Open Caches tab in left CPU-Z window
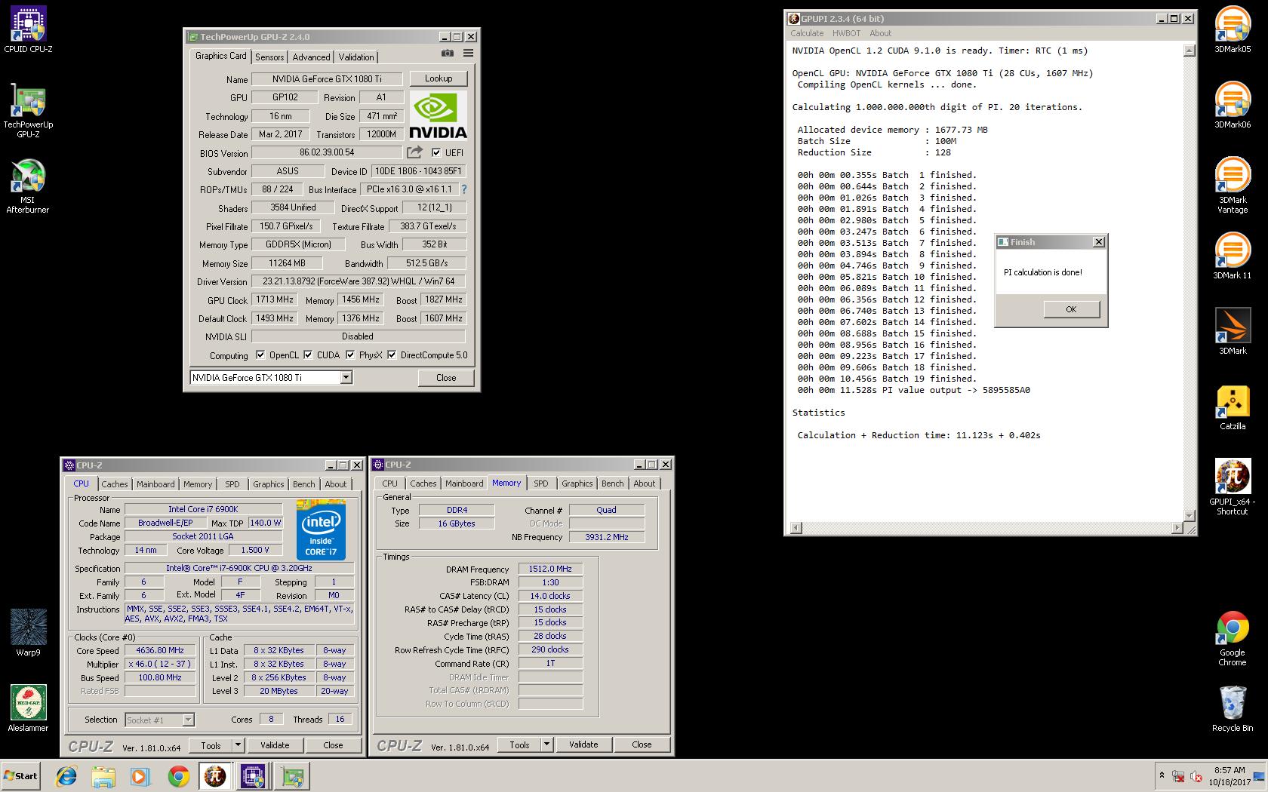Image resolution: width=1268 pixels, height=792 pixels. pos(115,484)
